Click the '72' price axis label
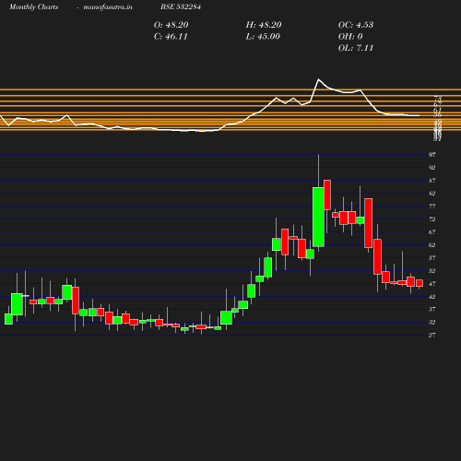Viewport: 461px width, 461px height. pos(432,219)
